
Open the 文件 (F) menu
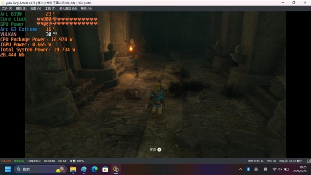coord(7,9)
